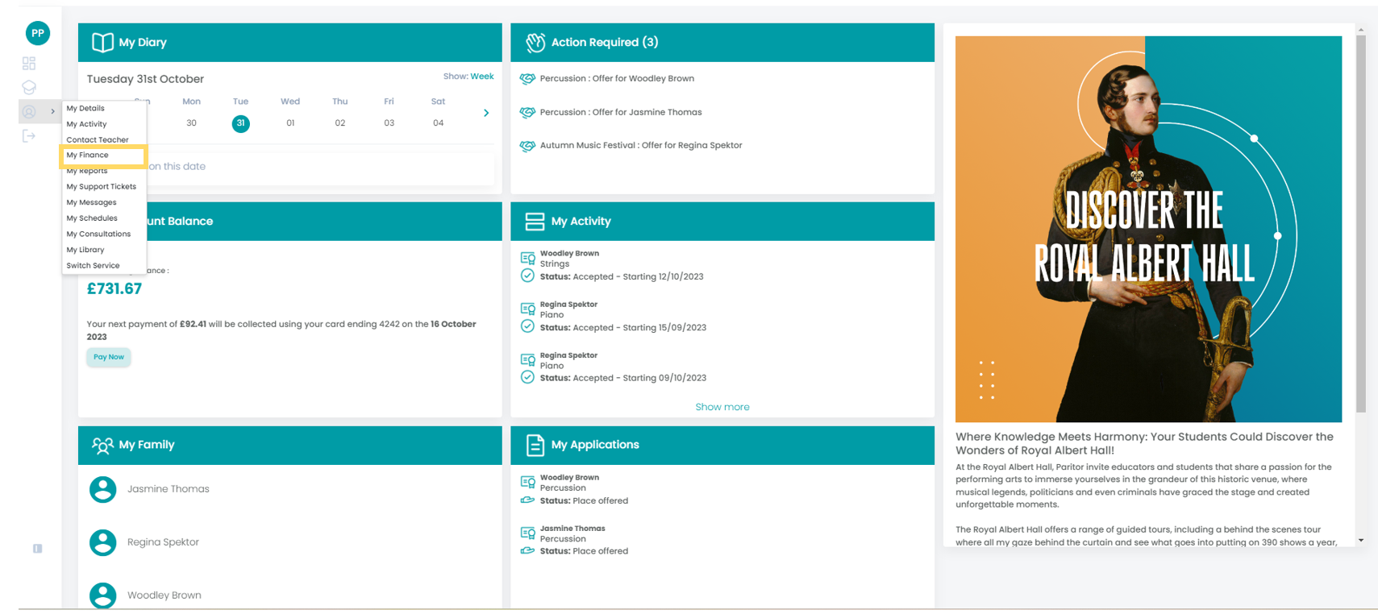Click the My Applications document icon
The height and width of the screenshot is (614, 1378).
coord(535,445)
